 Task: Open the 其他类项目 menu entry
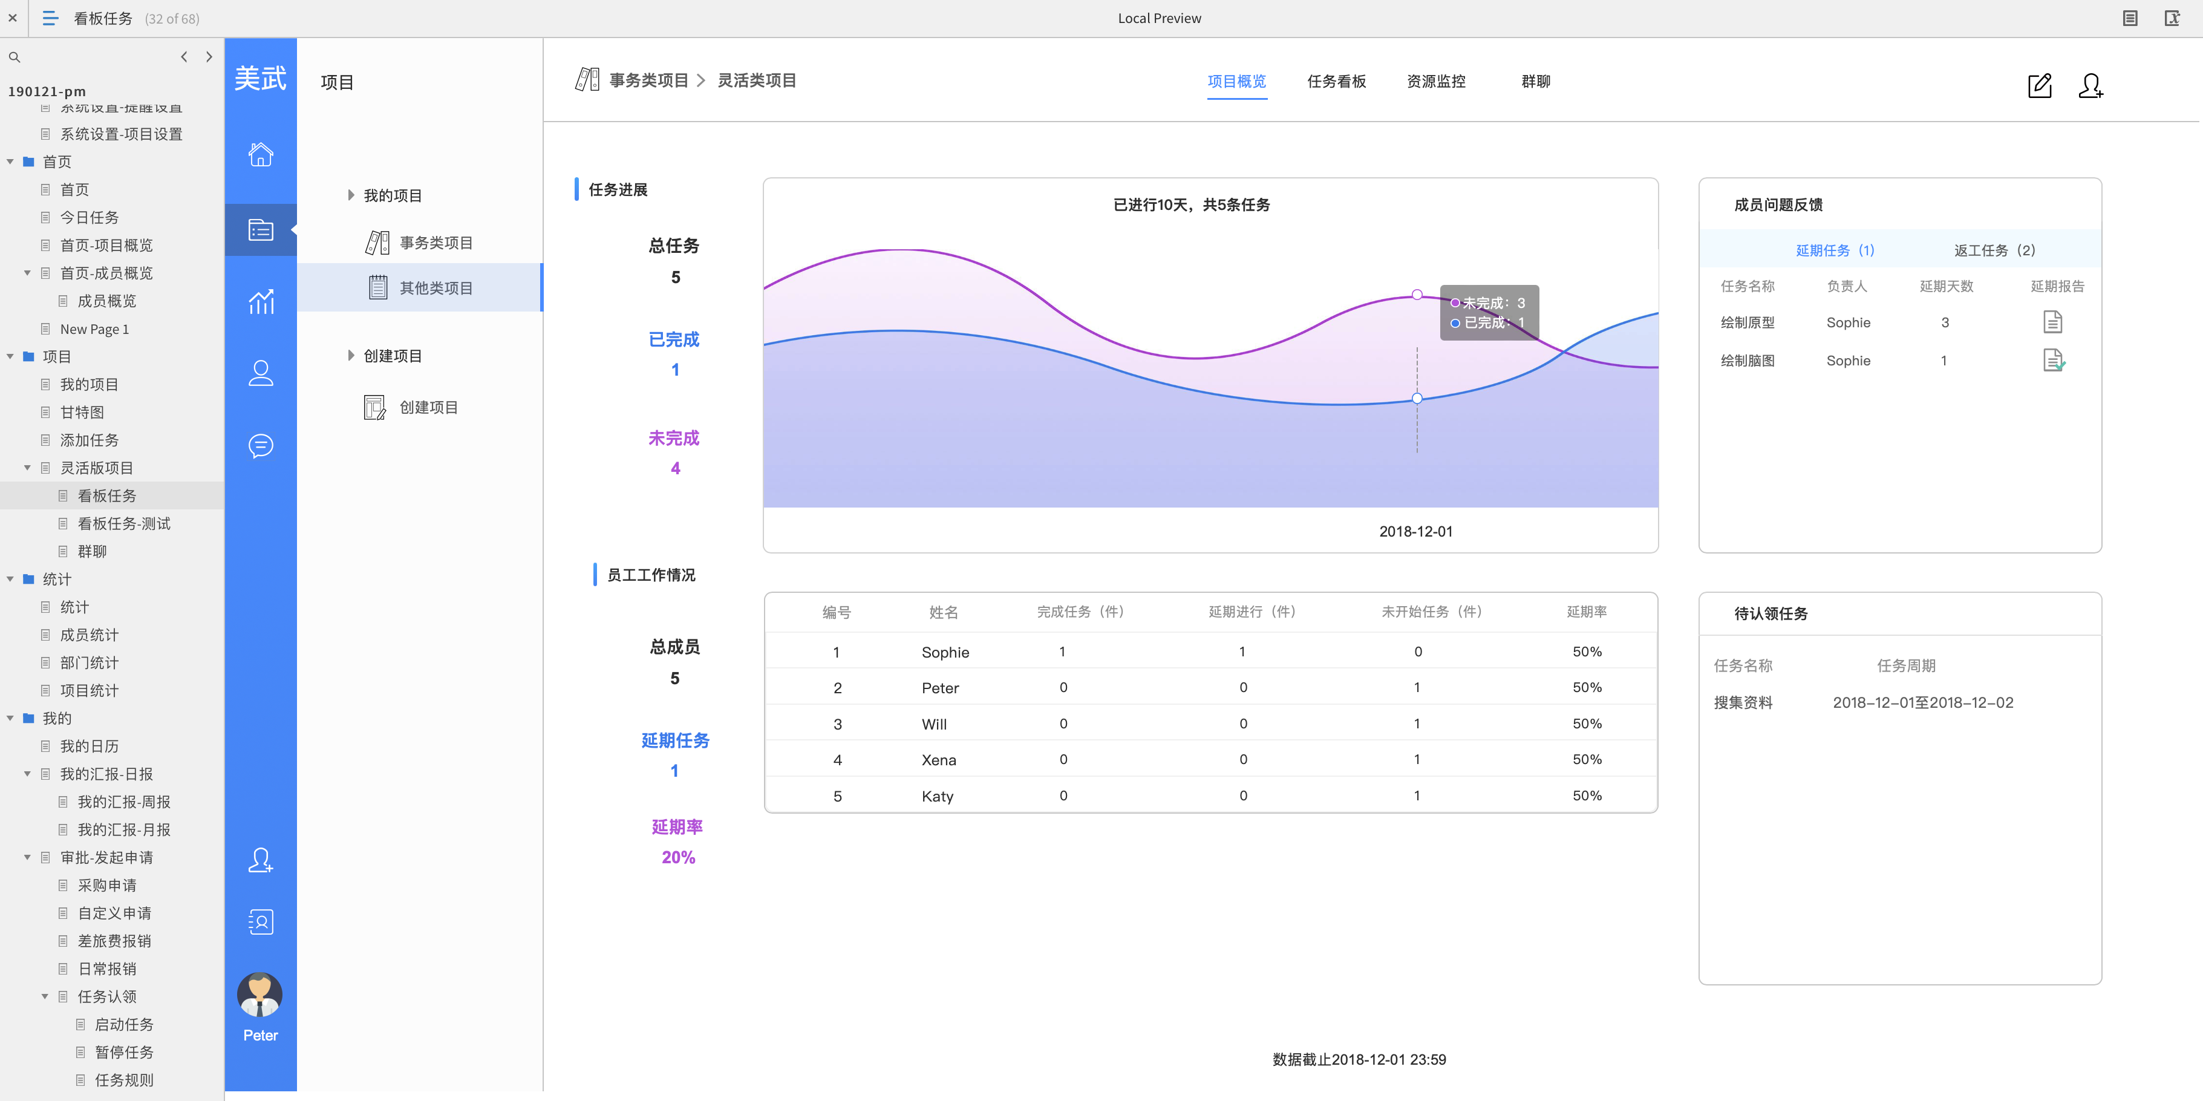[x=419, y=287]
